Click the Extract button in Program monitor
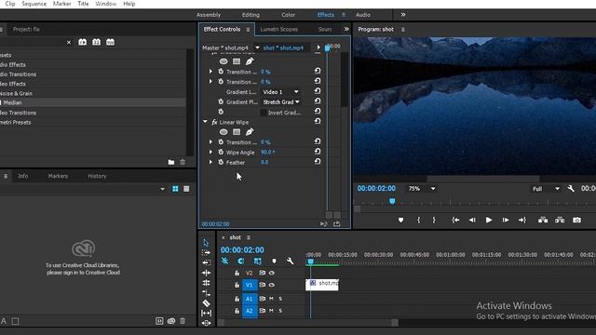Screen dimensions: 596x335 (x=560, y=220)
